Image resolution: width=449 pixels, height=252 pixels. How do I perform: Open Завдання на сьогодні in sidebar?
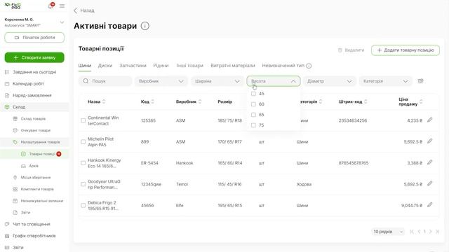(34, 72)
